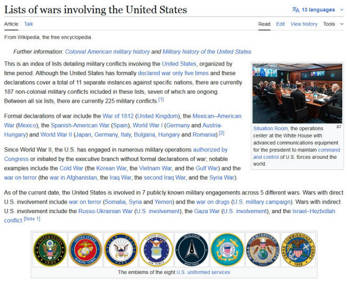Click the Air Force emblem
Image resolution: width=347 pixels, height=283 pixels.
pos(156,250)
